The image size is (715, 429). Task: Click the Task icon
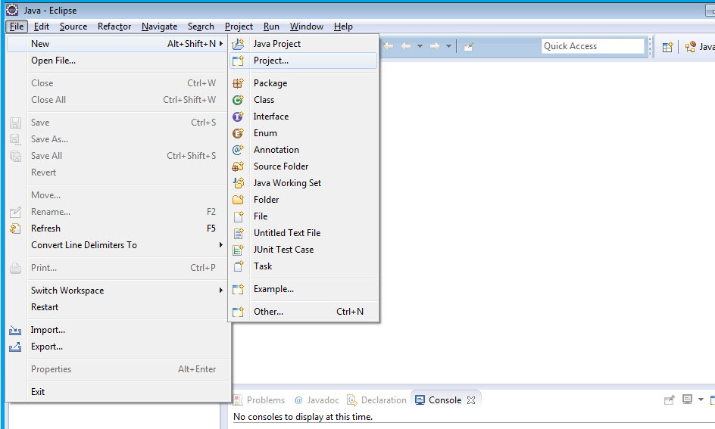[238, 266]
